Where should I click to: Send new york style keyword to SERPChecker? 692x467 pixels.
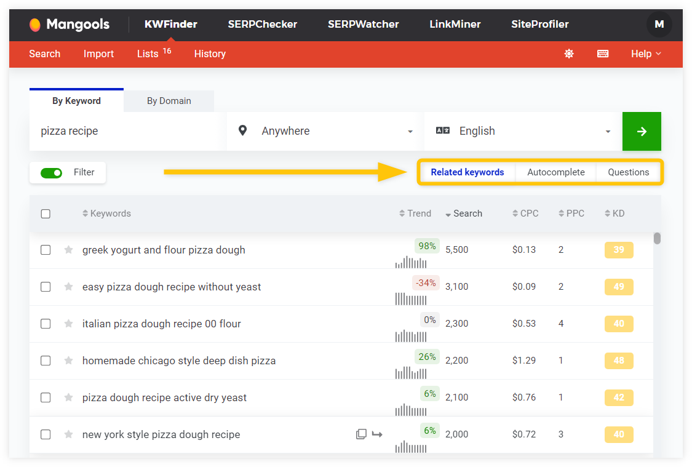point(377,434)
